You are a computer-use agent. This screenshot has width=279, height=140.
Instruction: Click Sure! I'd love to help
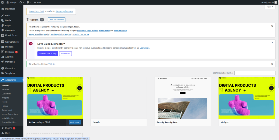coord(48,53)
